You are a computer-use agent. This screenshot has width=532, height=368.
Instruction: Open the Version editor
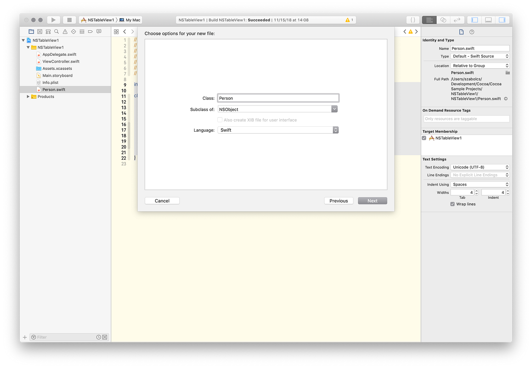[457, 19]
